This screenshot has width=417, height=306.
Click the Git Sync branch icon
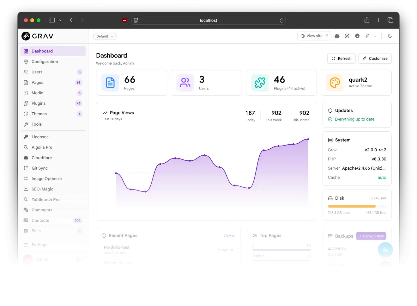26,168
